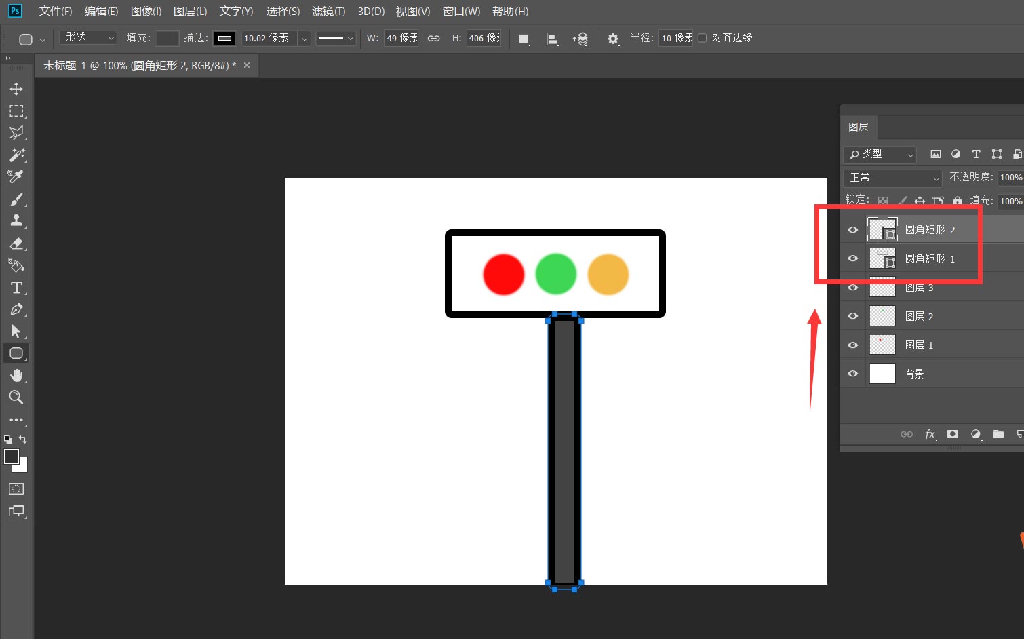This screenshot has height=639, width=1024.
Task: Create a new layer group
Action: (x=998, y=434)
